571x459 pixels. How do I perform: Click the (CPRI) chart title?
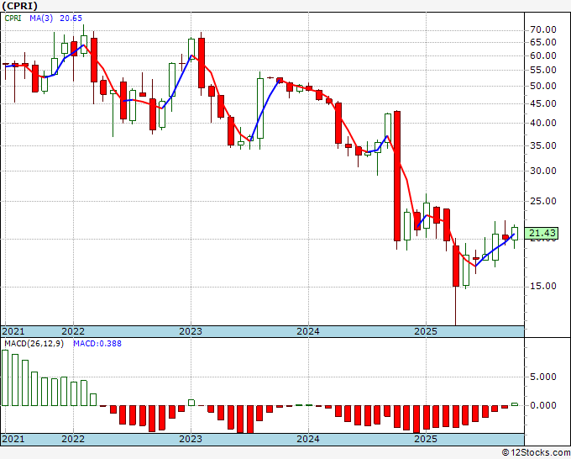19,6
